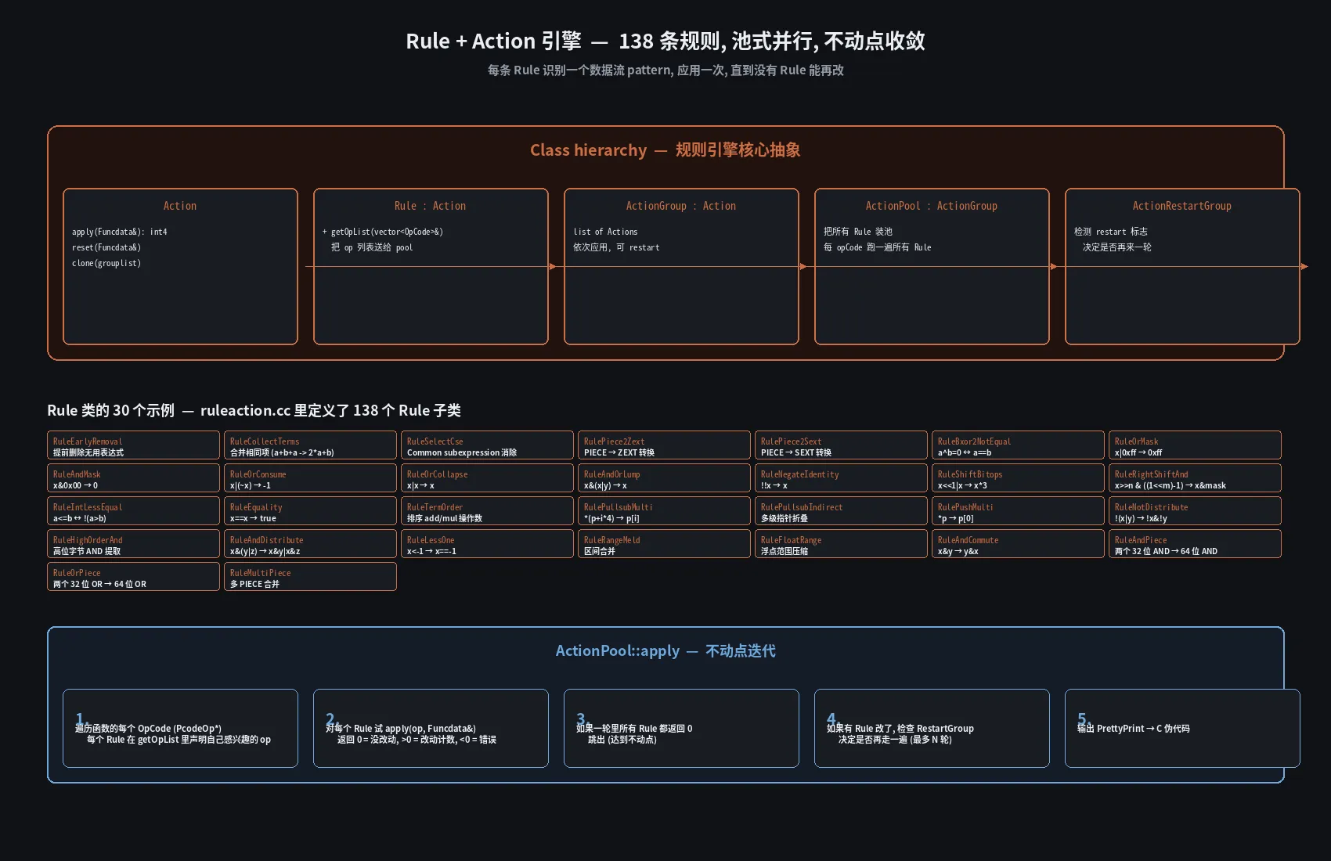Select the RuleAndPiece card

[1195, 544]
